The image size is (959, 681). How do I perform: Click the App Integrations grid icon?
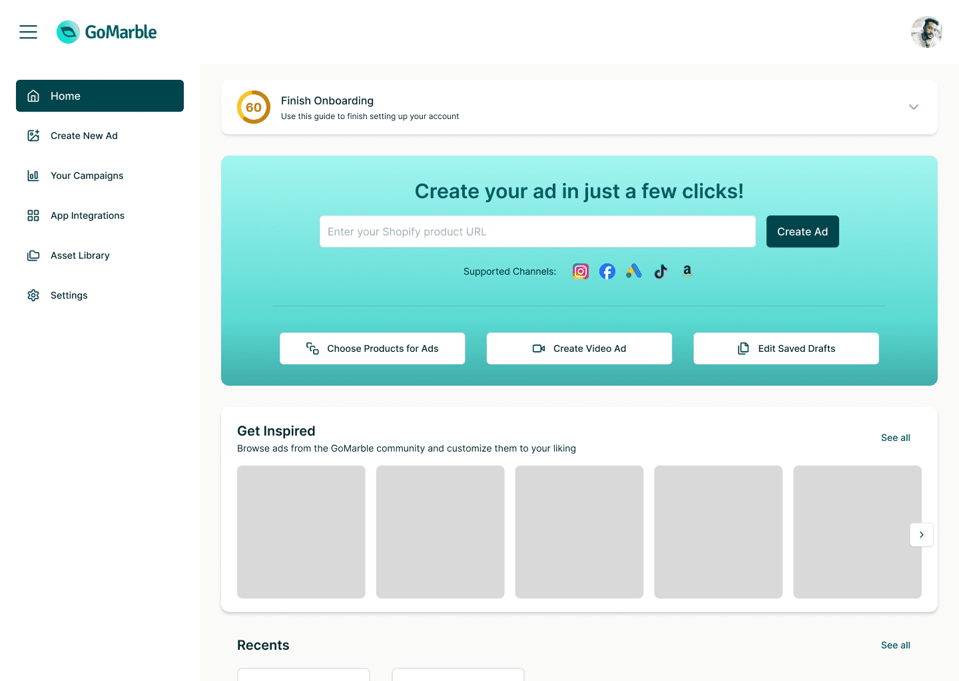pyautogui.click(x=33, y=215)
